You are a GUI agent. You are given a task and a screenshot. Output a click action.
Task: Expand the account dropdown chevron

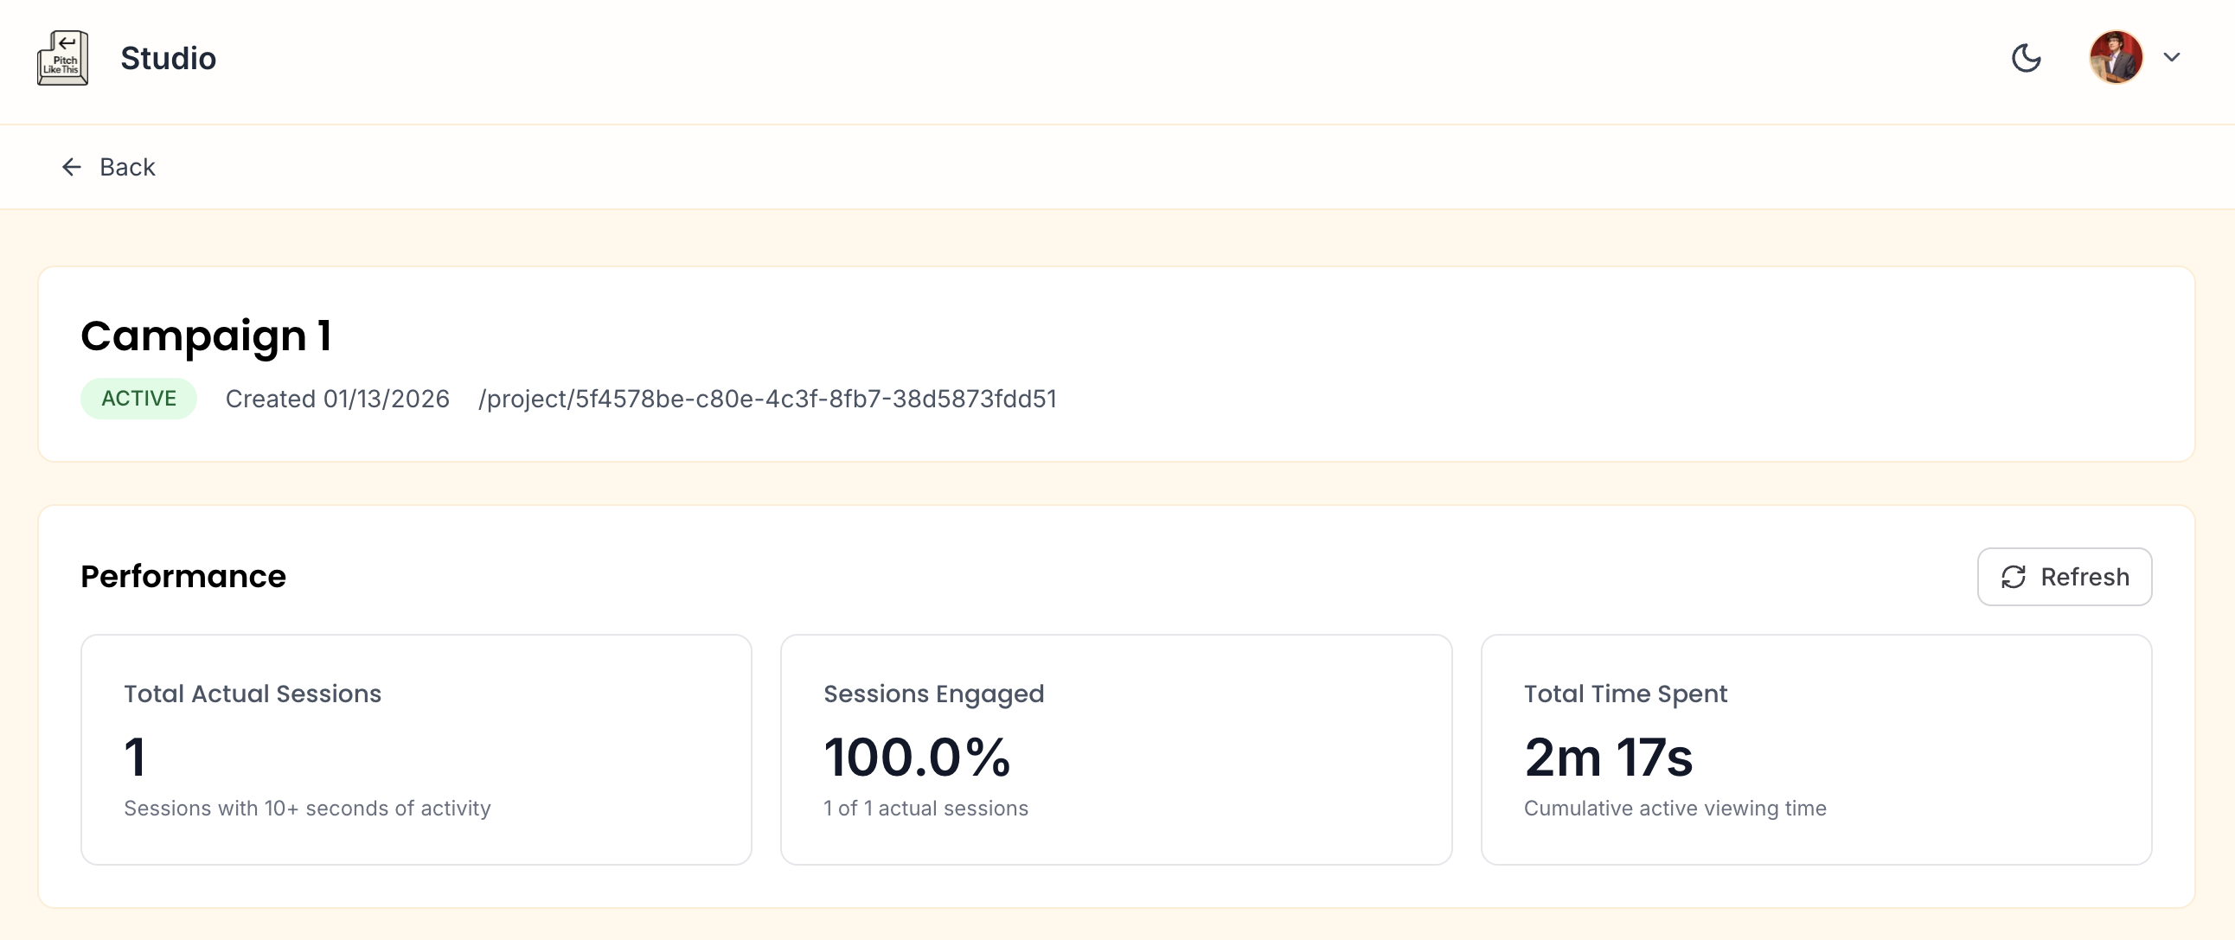tap(2172, 58)
